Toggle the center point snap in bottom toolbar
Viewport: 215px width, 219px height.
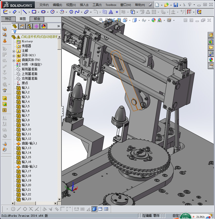(13, 209)
